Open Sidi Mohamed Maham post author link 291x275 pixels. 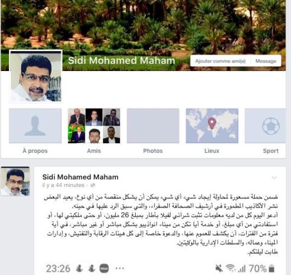pos(81,177)
